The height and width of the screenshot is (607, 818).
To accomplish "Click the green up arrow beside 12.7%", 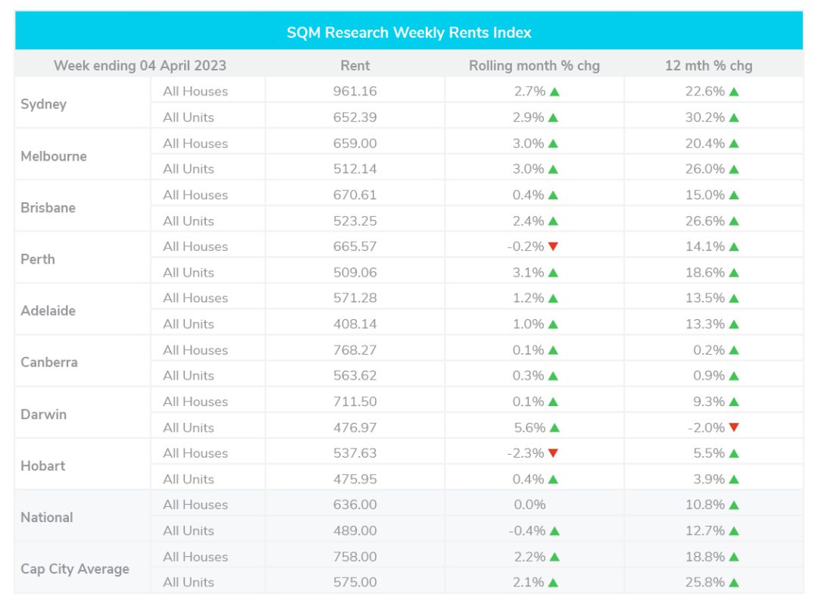I will (x=734, y=530).
